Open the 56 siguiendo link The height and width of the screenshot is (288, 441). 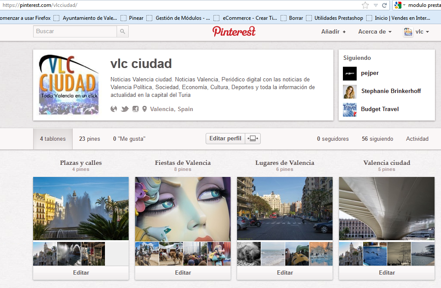point(377,139)
